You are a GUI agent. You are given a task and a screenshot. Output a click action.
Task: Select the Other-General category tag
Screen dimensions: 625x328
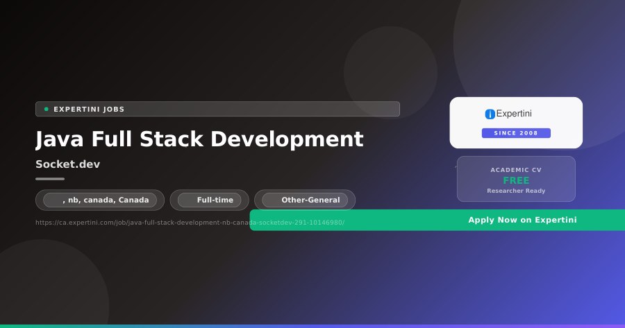pyautogui.click(x=305, y=200)
